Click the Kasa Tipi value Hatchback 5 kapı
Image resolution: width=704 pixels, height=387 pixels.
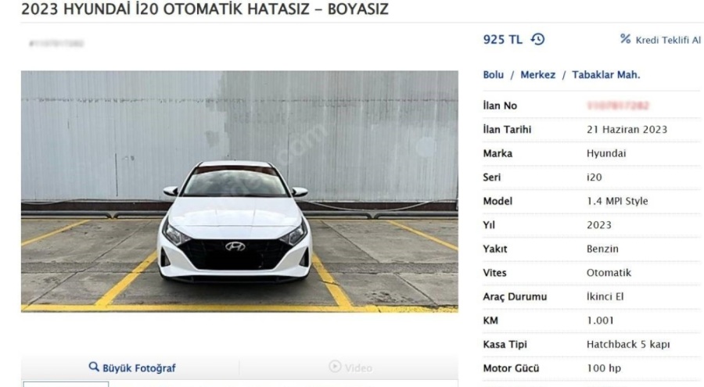coord(628,344)
